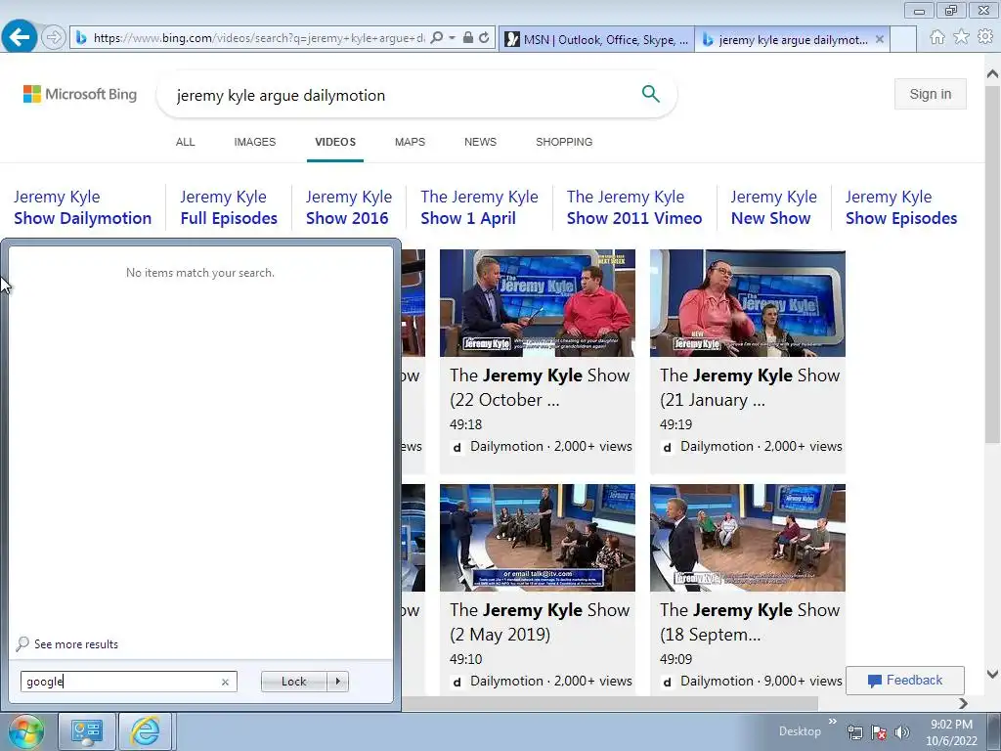The height and width of the screenshot is (751, 1001).
Task: Close the jeremy kyle argue dailymotion tab
Action: tap(880, 39)
